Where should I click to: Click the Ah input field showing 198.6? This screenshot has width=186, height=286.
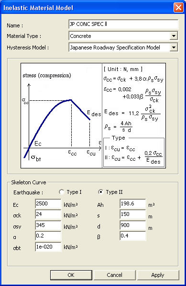tap(133, 204)
